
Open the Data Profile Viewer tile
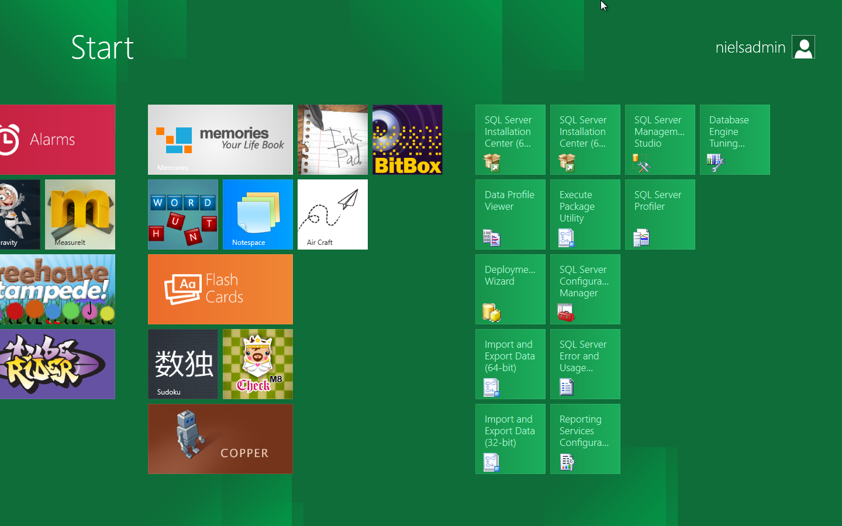[510, 214]
